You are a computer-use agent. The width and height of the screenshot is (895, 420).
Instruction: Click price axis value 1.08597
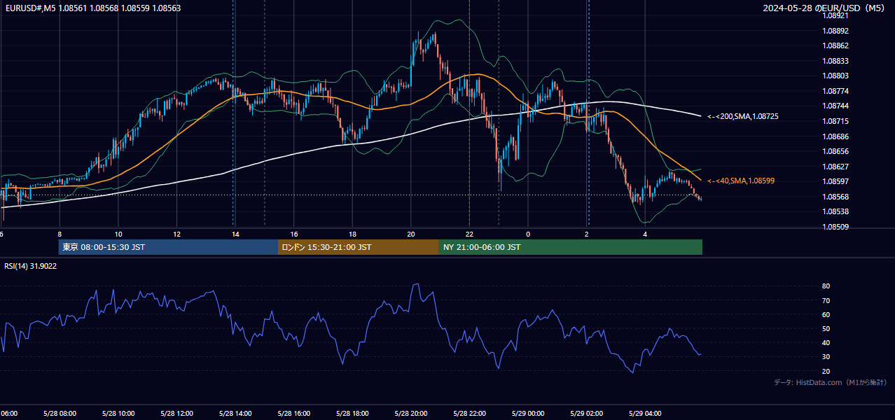click(x=836, y=181)
